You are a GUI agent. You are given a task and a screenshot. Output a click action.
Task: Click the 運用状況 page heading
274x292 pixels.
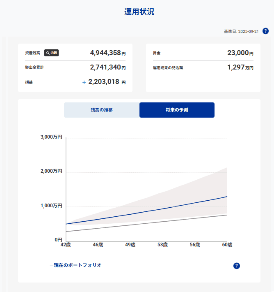coord(139,12)
